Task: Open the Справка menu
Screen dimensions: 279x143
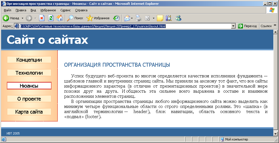Action: 81,10
